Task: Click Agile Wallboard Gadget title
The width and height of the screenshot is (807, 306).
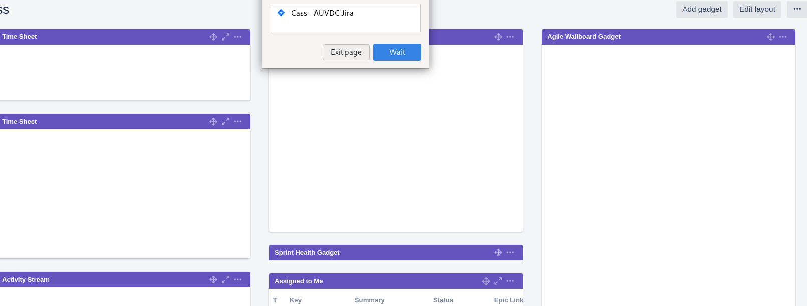Action: [584, 37]
